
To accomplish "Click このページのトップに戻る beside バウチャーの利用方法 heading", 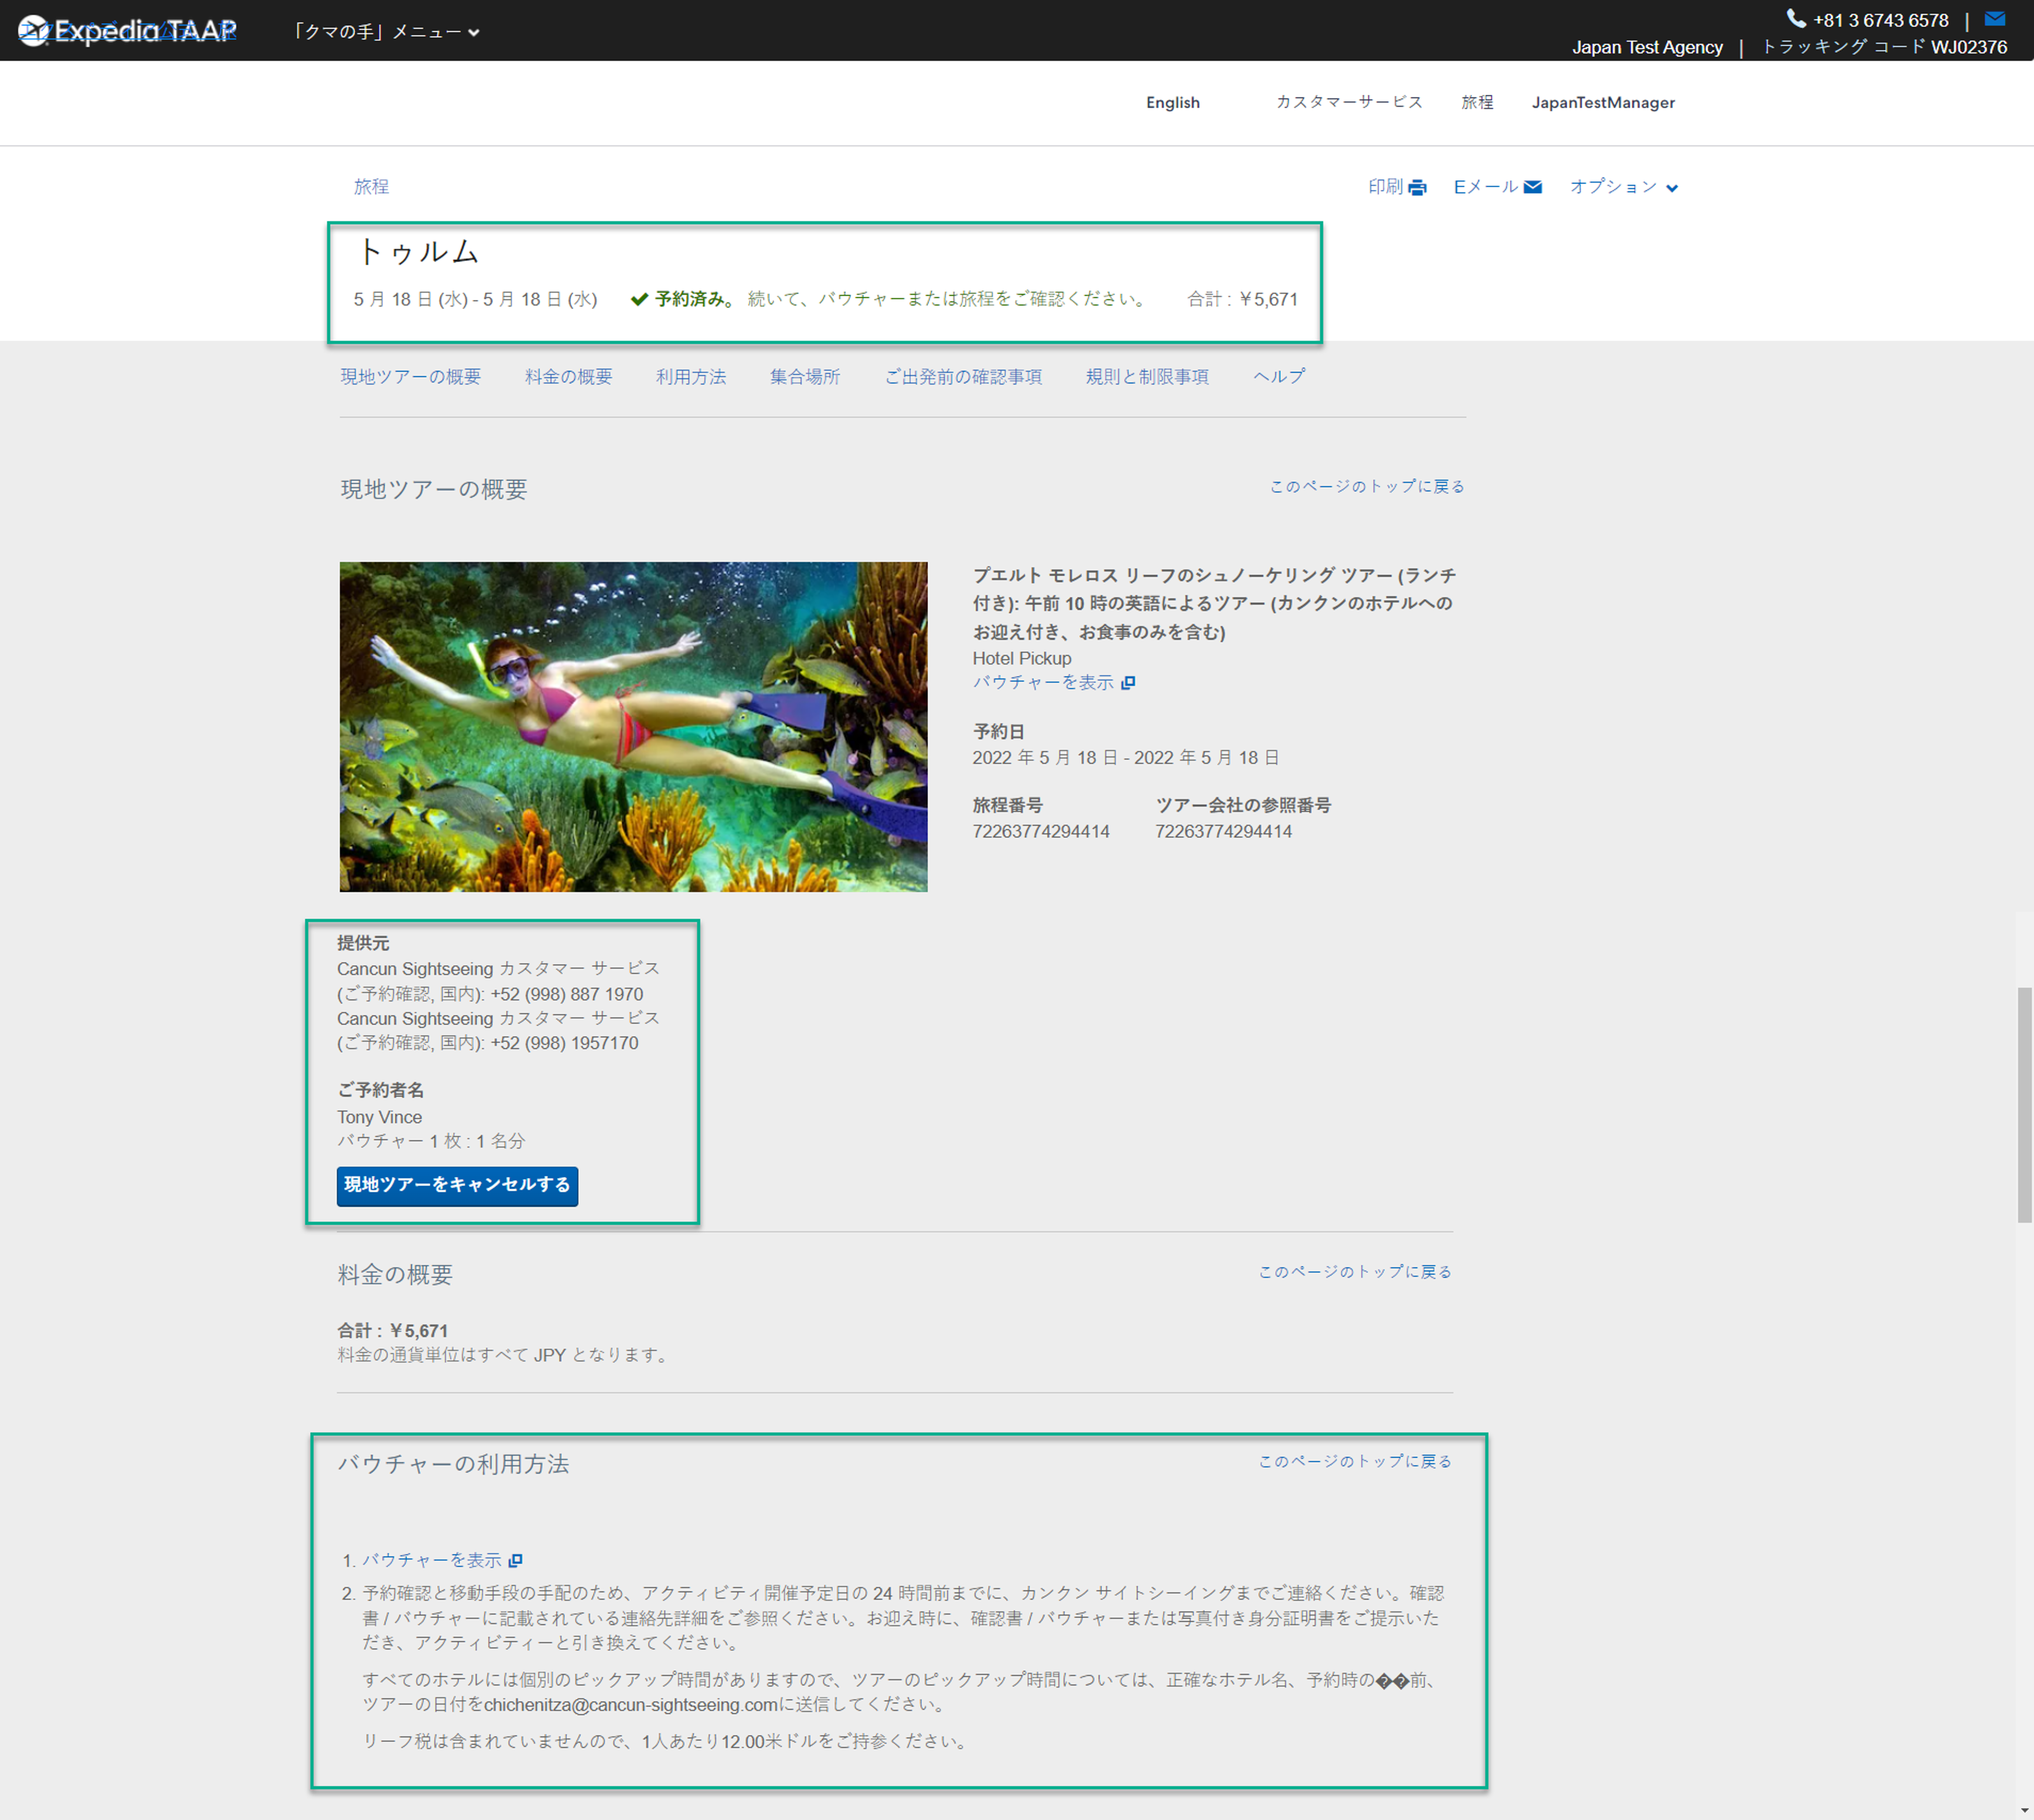I will click(1355, 1461).
